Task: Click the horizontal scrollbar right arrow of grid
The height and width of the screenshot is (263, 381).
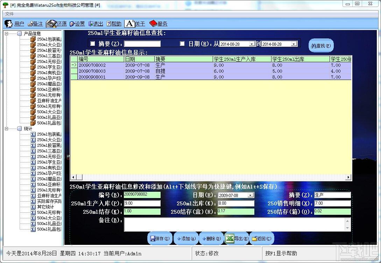Action: click(x=348, y=177)
